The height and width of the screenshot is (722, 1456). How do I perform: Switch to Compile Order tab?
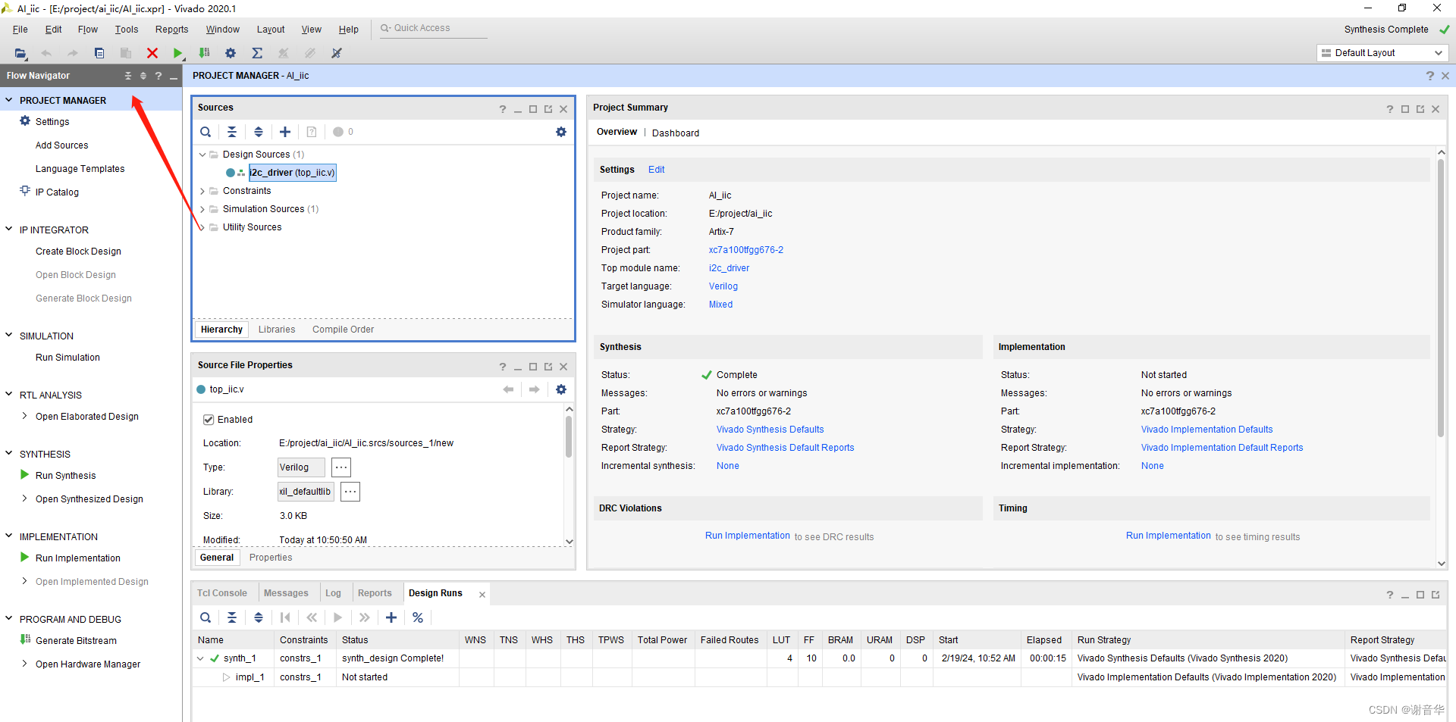pyautogui.click(x=343, y=330)
